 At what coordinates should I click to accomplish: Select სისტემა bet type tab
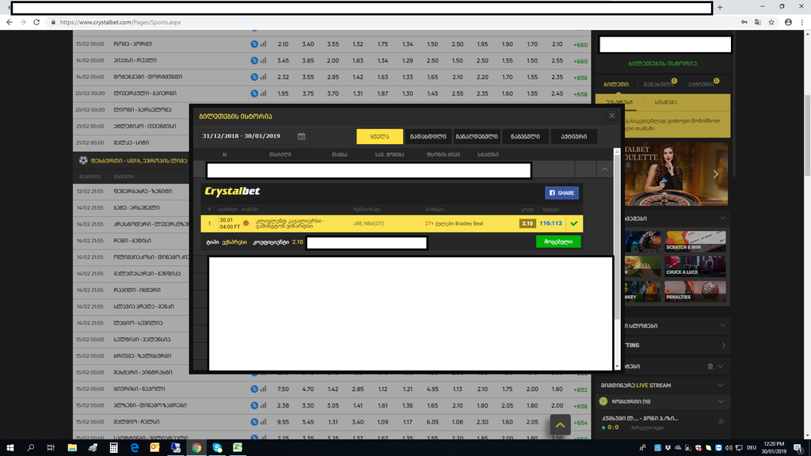pyautogui.click(x=665, y=102)
